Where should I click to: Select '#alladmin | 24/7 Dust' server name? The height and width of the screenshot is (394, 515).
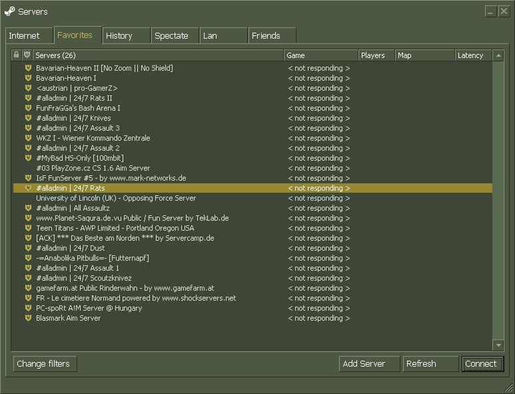(70, 248)
